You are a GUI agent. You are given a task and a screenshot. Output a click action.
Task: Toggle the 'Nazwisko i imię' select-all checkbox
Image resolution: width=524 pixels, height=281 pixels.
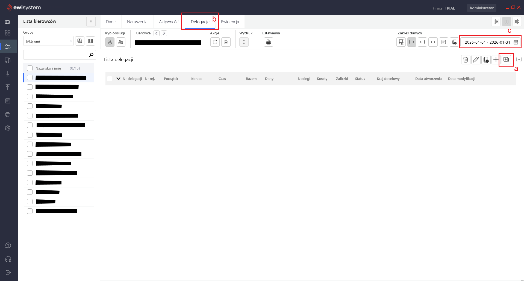(x=30, y=68)
